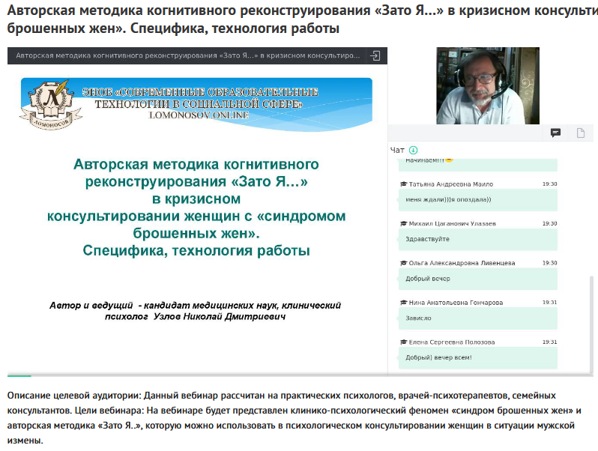Click the webinar page title heading
The width and height of the screenshot is (598, 451).
click(299, 19)
